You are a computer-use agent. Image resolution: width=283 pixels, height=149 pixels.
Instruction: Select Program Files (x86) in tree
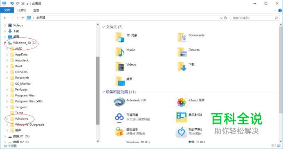(x=29, y=101)
